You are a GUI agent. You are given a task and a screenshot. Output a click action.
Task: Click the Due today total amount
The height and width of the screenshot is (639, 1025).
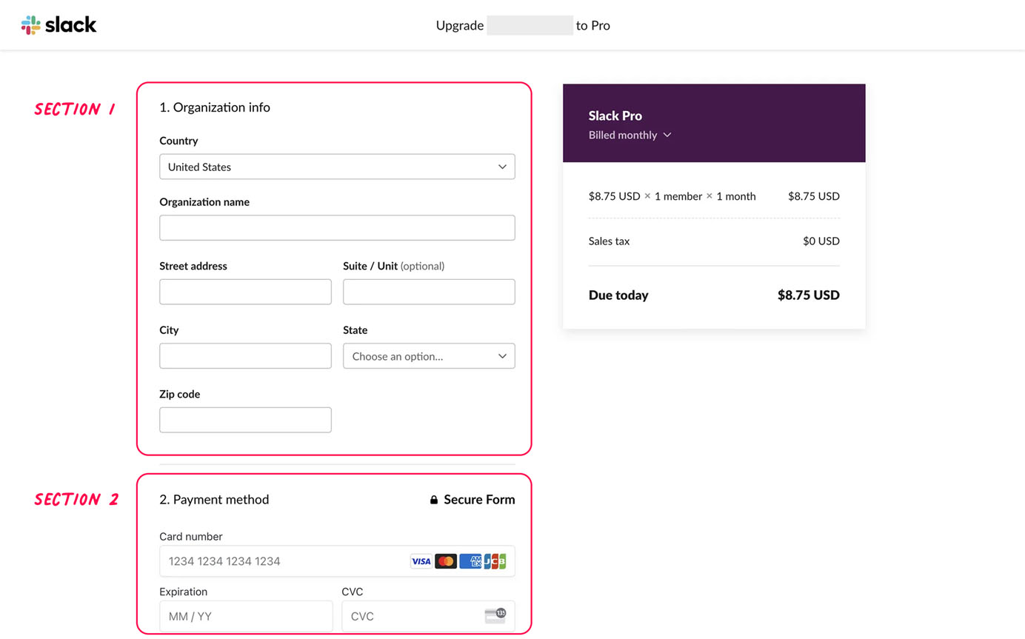pos(808,295)
